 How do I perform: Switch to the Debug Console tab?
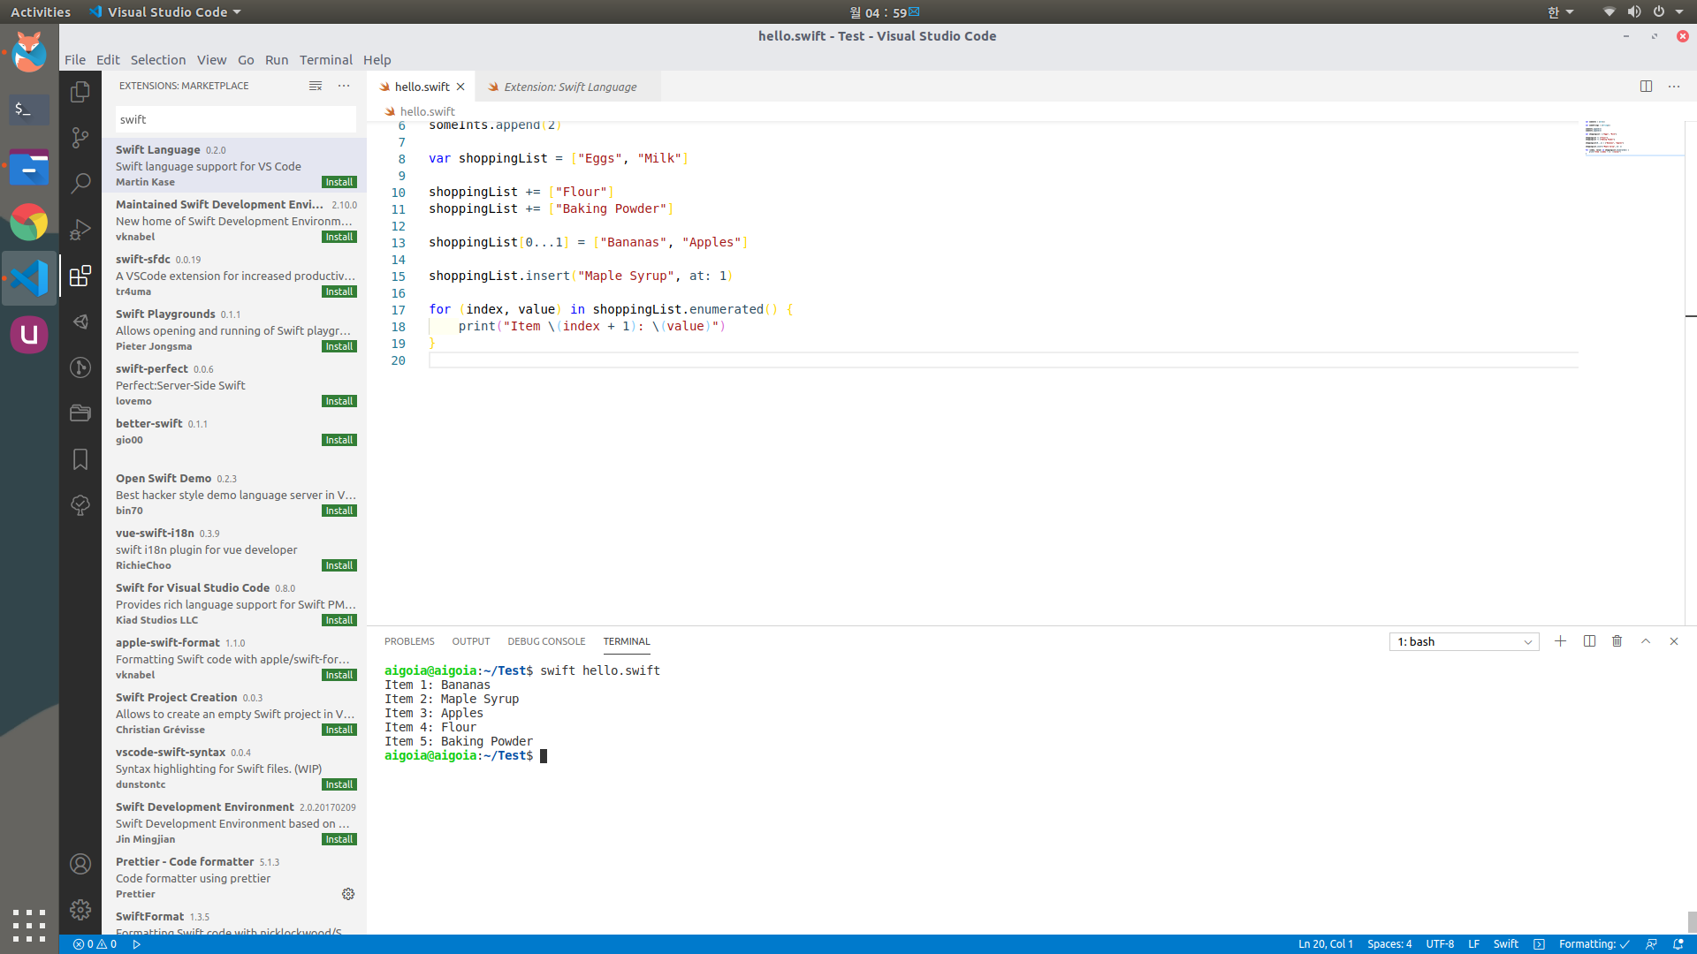545,641
